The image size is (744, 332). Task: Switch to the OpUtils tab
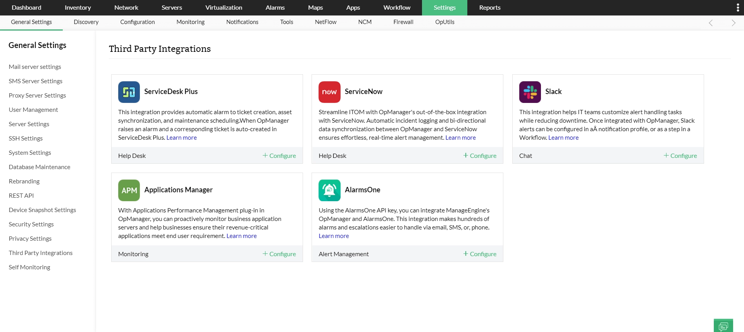[445, 22]
